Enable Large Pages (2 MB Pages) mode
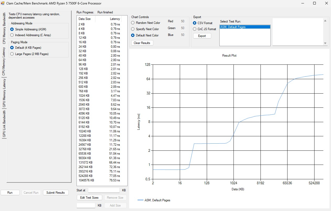The image size is (331, 211). (29, 54)
